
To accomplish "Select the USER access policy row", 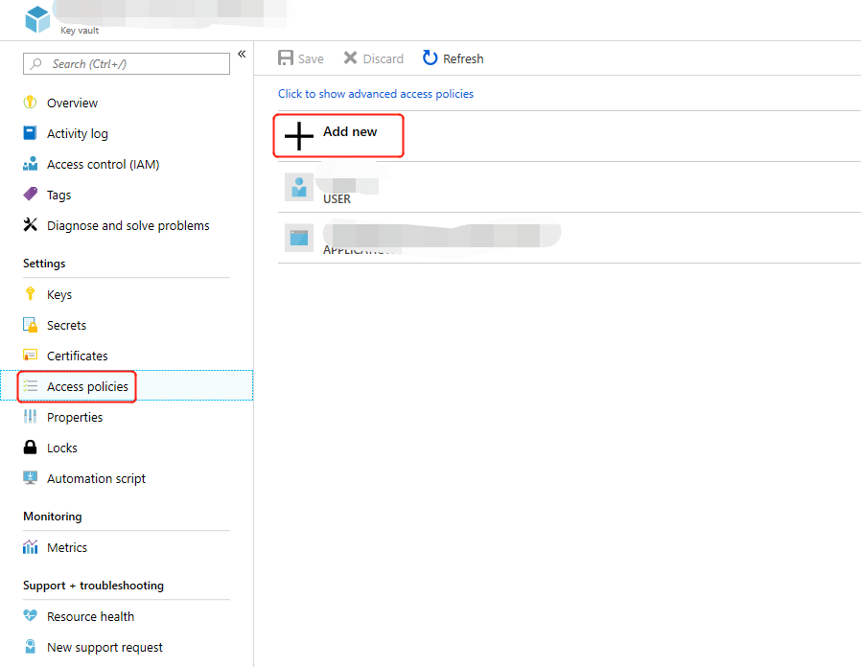I will tap(569, 187).
